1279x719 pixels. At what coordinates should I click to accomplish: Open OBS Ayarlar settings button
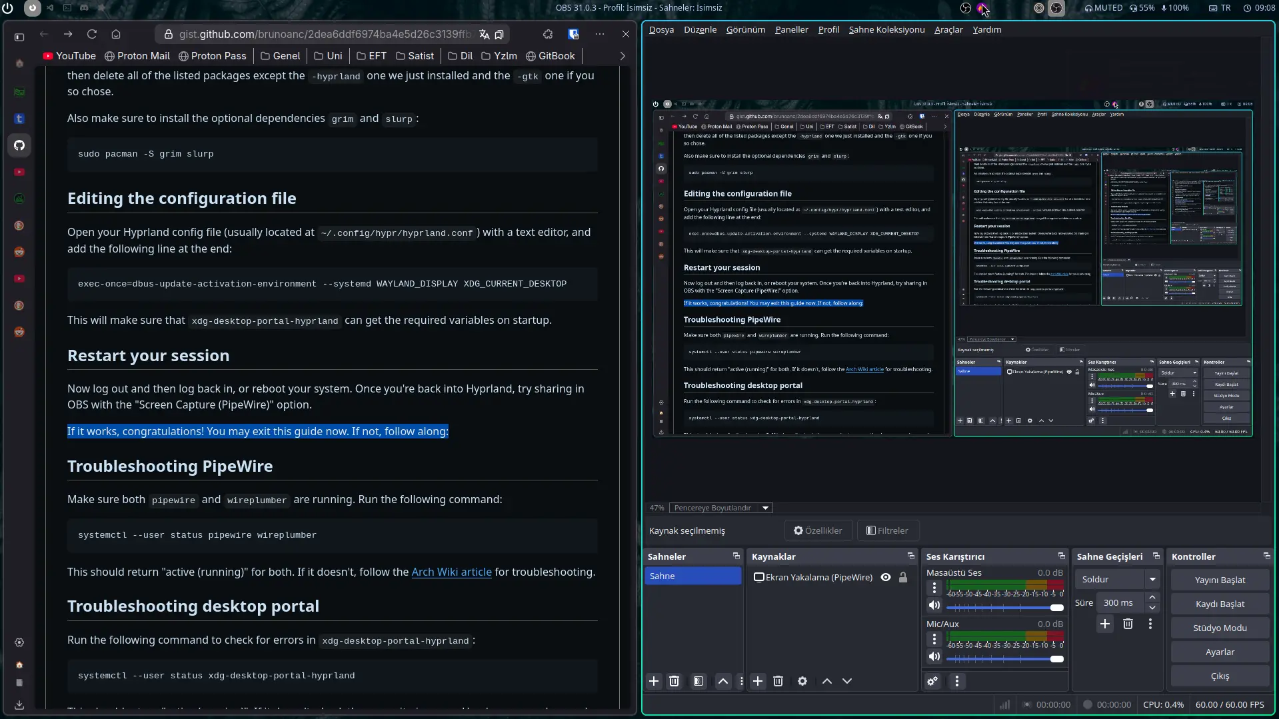[x=1220, y=652]
